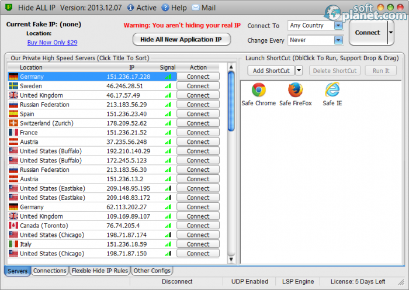
Task: Click the large Connect button at top right
Action: point(368,33)
